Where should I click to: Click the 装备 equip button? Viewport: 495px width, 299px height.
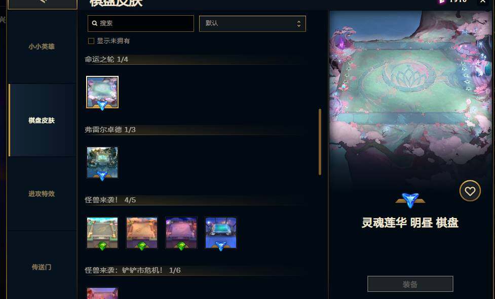click(410, 284)
